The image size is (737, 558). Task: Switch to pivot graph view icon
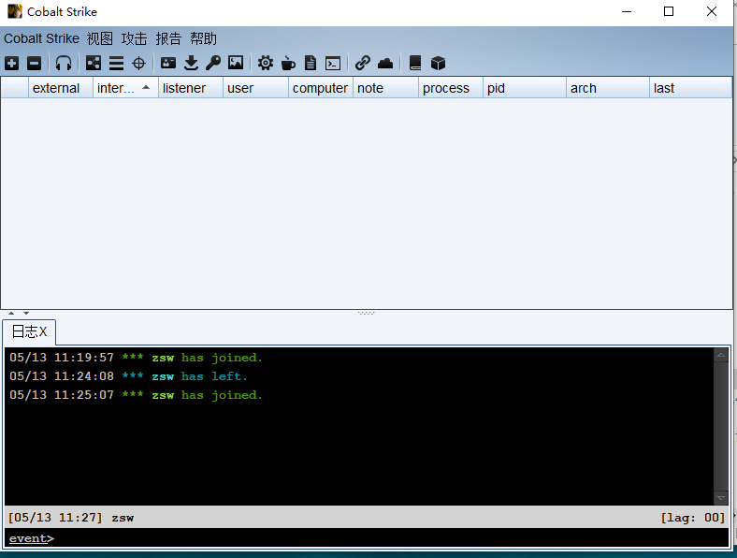coord(94,63)
